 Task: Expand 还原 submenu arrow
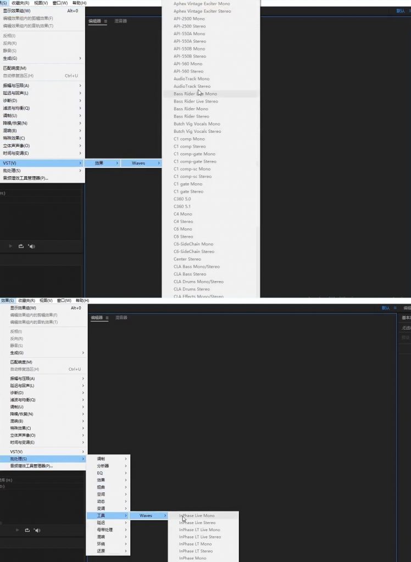(x=126, y=551)
